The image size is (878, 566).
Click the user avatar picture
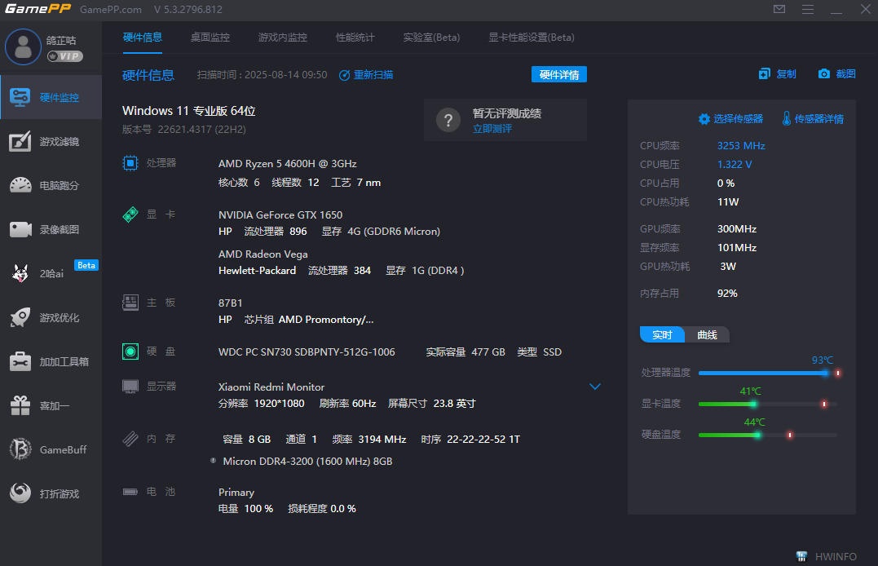tap(23, 47)
